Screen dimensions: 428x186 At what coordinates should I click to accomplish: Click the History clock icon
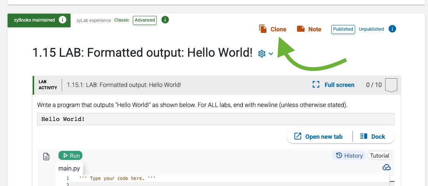tap(339, 155)
